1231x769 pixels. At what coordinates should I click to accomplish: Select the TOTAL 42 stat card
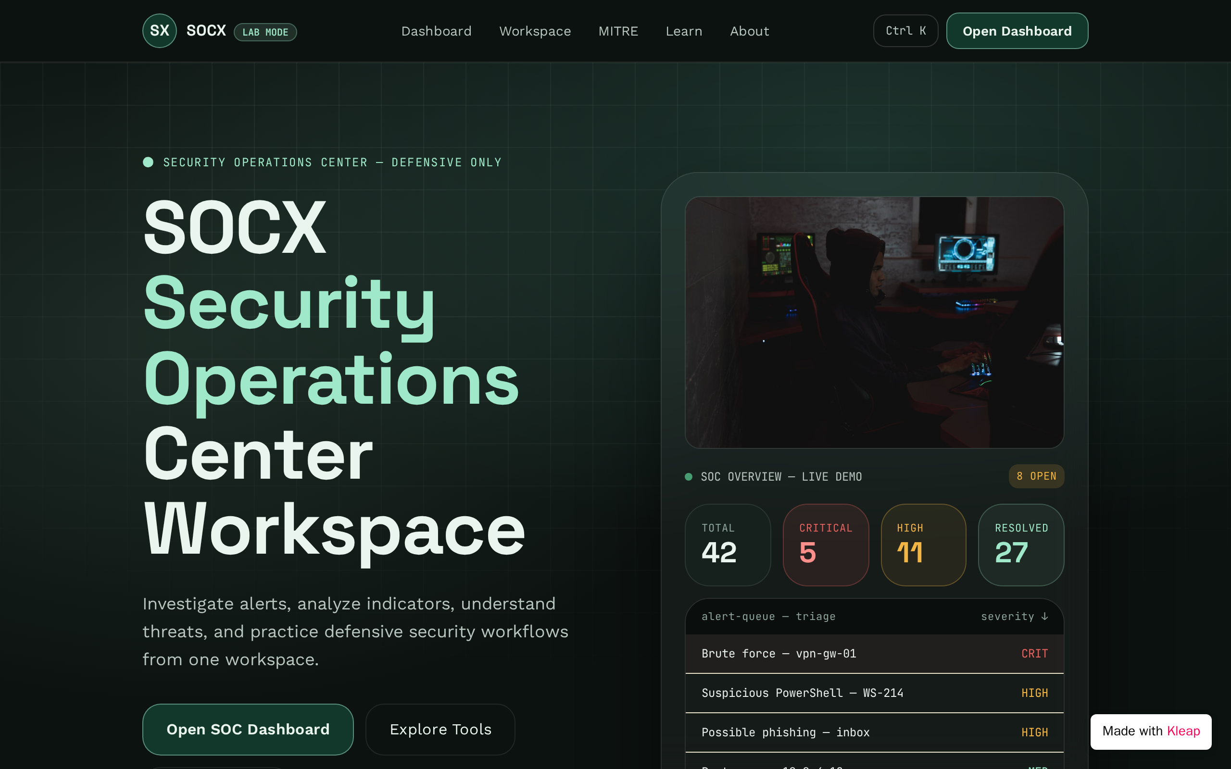pyautogui.click(x=728, y=545)
